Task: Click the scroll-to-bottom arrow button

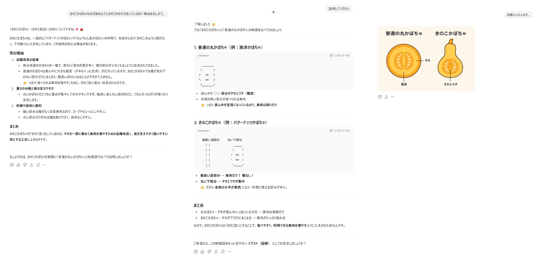Action: (273, 12)
